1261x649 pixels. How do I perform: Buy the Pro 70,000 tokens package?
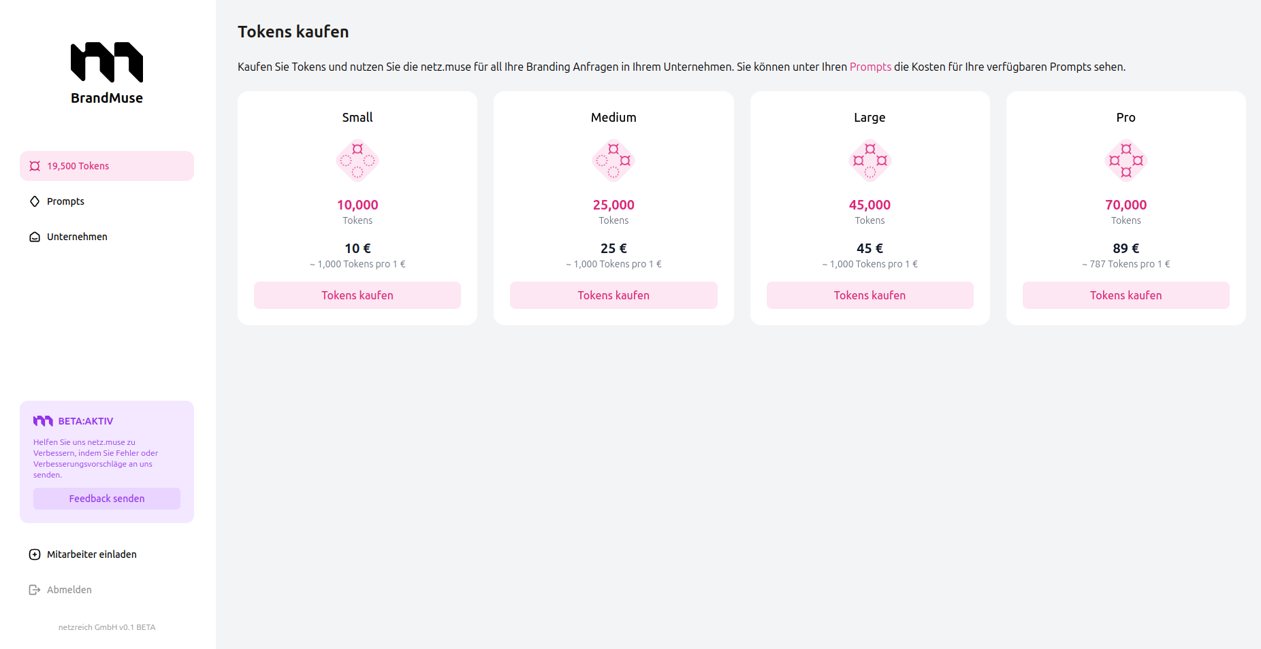coord(1126,295)
